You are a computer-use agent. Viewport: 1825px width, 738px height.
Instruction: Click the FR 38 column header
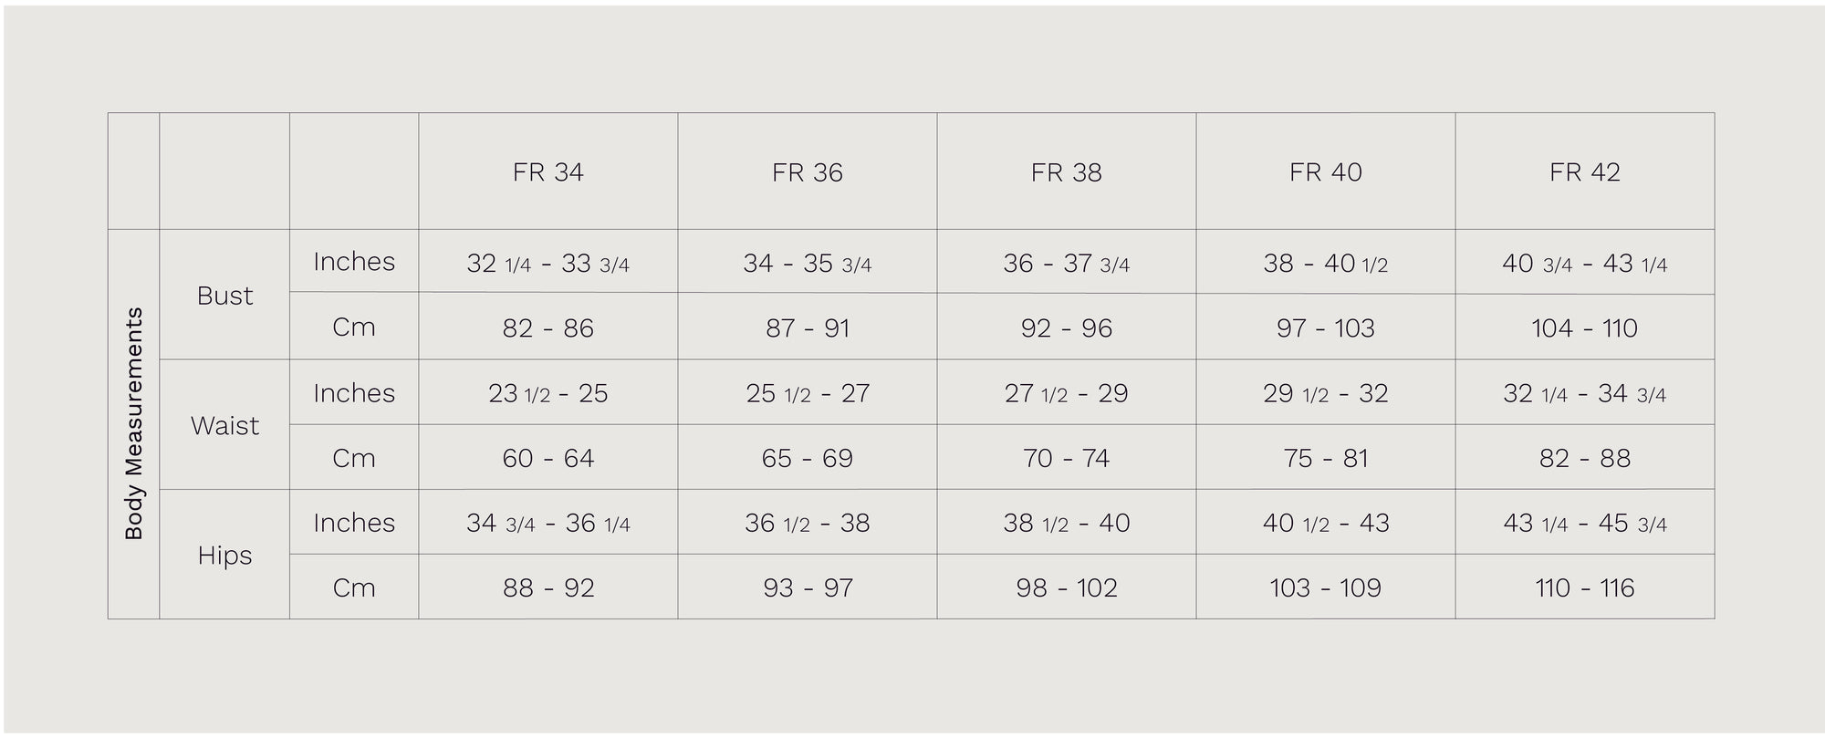1066,172
